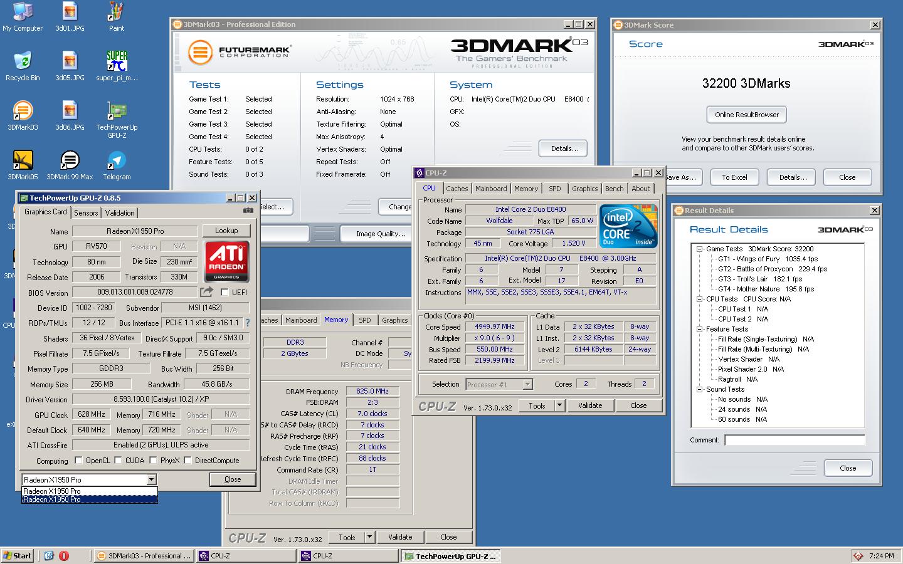Viewport: 903px width, 564px height.
Task: Click Close button in GPU-Z window
Action: tap(233, 479)
